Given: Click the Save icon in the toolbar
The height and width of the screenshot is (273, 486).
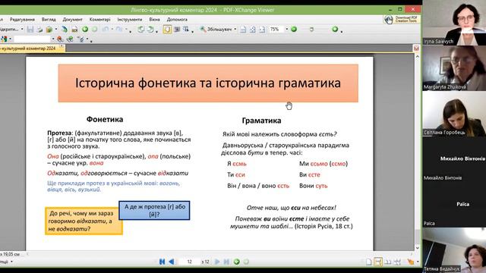Looking at the screenshot, I should [x=30, y=30].
